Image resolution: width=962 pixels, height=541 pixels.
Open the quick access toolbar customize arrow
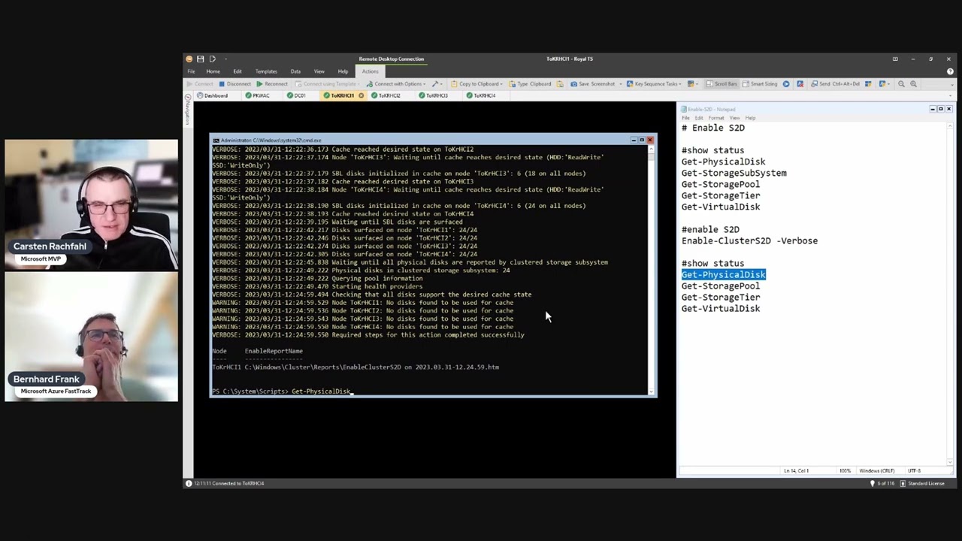click(x=225, y=59)
